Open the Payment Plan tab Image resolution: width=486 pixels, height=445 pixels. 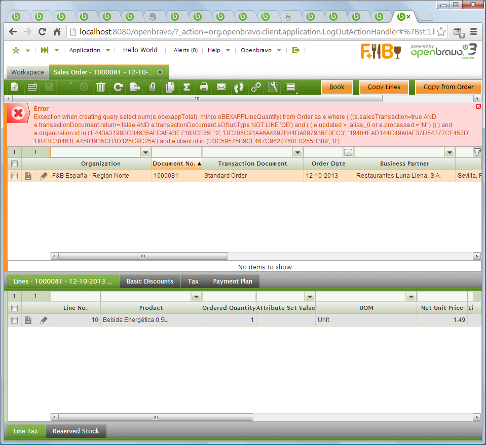pyautogui.click(x=232, y=281)
